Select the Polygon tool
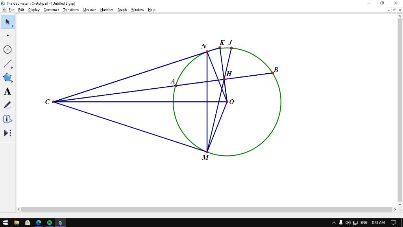 [x=7, y=77]
